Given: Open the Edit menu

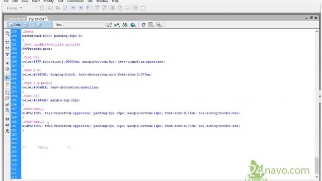Looking at the screenshot, I should [15, 1].
